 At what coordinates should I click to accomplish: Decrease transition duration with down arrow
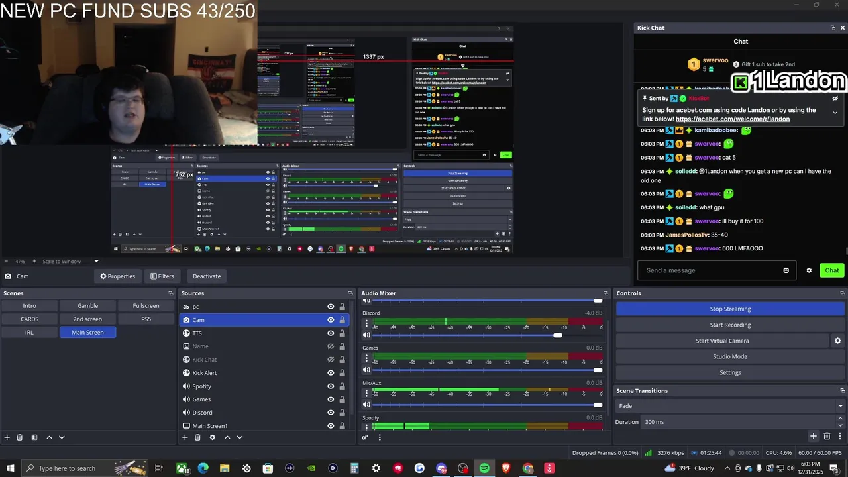pyautogui.click(x=841, y=425)
